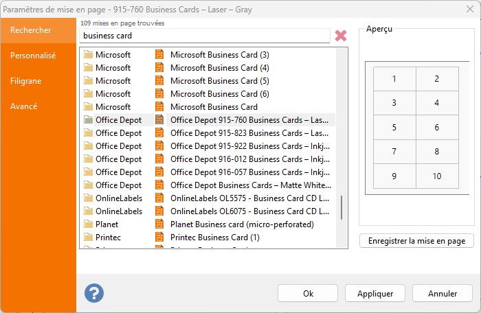Click Enregistrer la mise en page
481x313 pixels.
click(x=416, y=241)
